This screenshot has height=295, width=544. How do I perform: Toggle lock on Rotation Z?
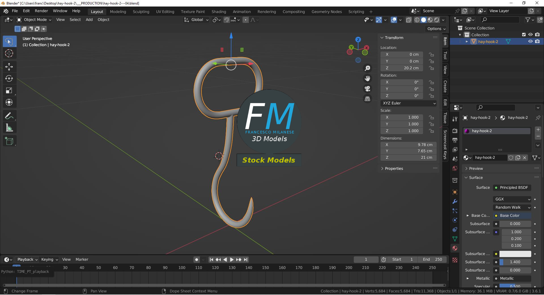pyautogui.click(x=431, y=96)
